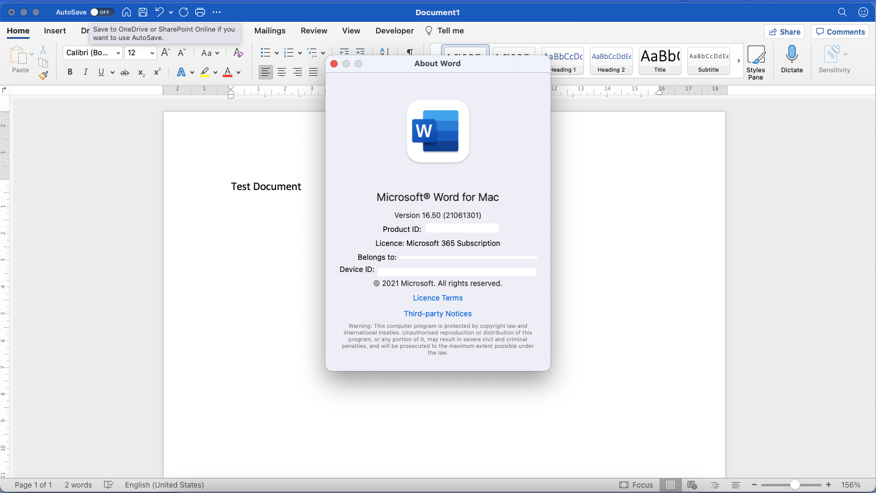Apply the Heading 2 style
This screenshot has width=876, height=493.
pyautogui.click(x=611, y=61)
